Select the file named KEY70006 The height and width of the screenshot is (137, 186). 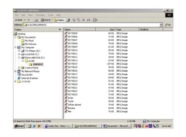(72, 37)
